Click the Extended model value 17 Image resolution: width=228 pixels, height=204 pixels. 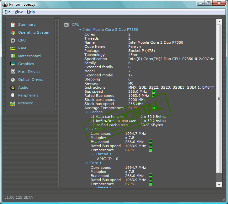click(130, 75)
